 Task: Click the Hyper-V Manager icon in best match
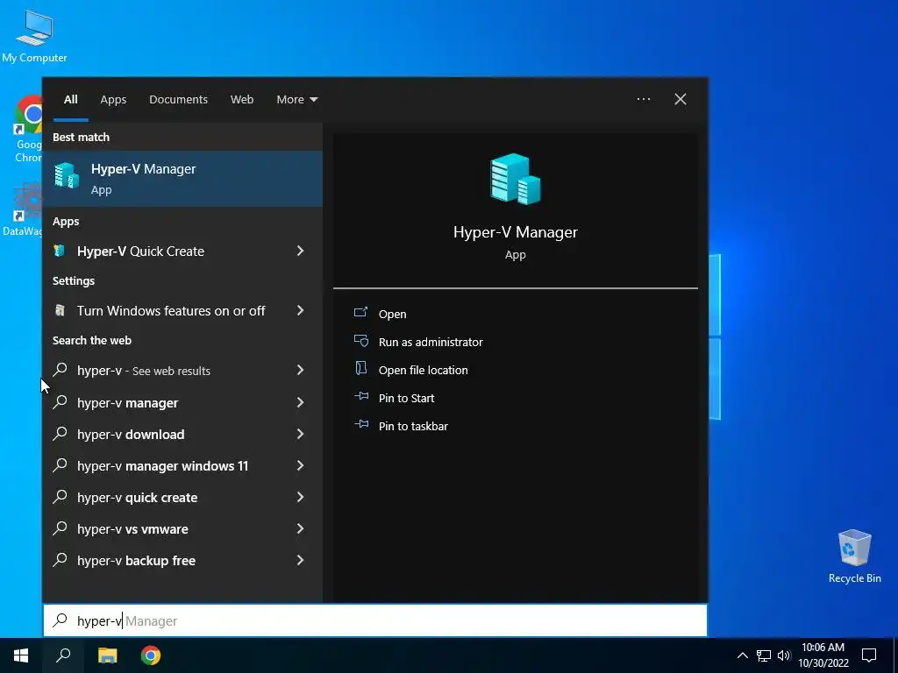point(67,175)
